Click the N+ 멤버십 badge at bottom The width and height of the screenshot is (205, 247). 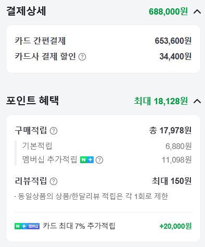pos(27,226)
